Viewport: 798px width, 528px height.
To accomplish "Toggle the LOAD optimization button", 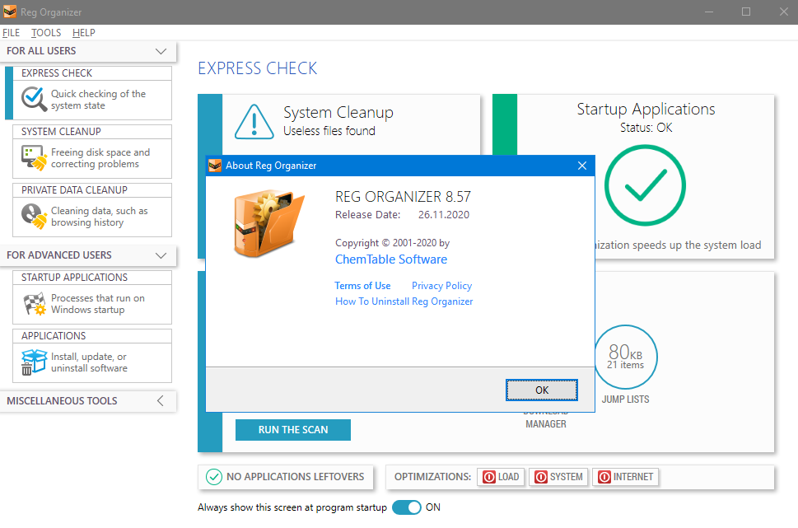I will point(501,477).
